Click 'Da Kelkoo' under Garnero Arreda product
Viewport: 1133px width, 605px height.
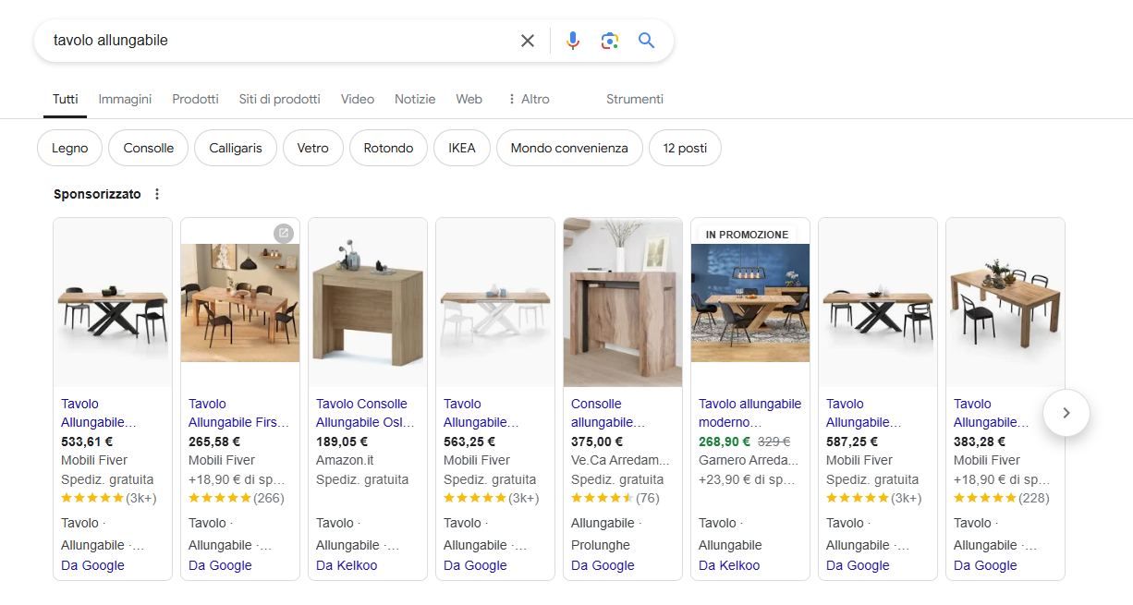point(729,565)
